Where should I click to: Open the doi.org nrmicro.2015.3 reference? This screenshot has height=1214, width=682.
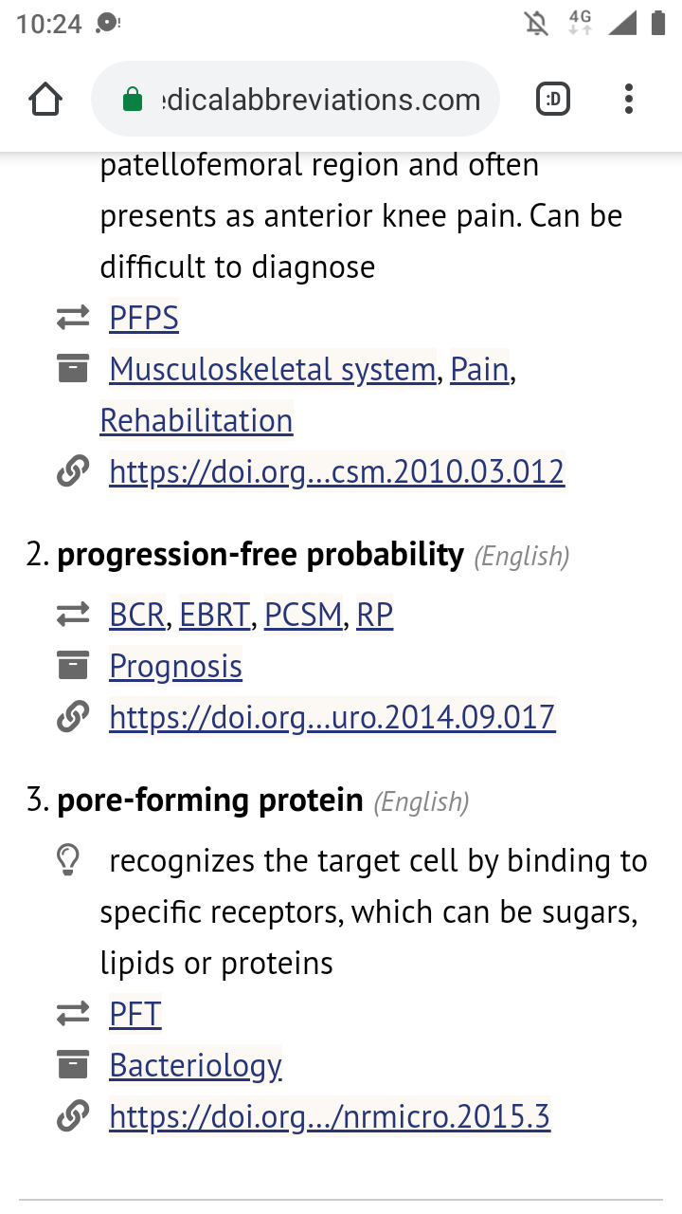click(330, 1116)
